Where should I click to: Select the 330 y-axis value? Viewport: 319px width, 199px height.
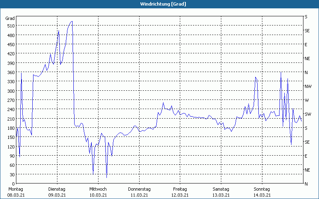(x=11, y=82)
